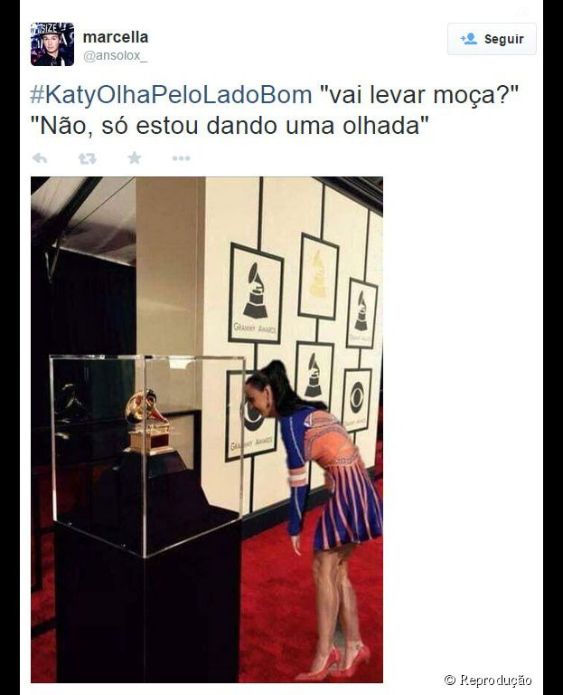Click the golden Grammy trophy in the glass case
The image size is (563, 695).
(149, 423)
